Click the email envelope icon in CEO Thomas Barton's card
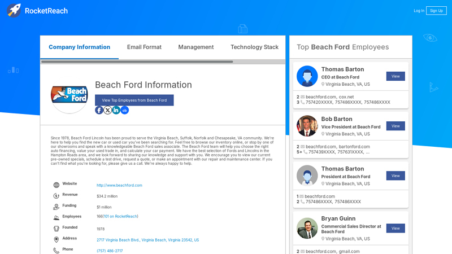Screen dimensions: 452x254 303,97
